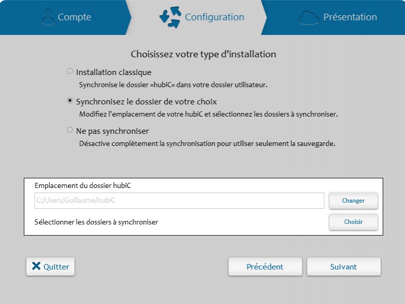Click the 'Ne pas synchroniser' label text

[x=112, y=131]
